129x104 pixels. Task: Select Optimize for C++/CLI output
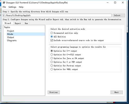click(x=66, y=55)
